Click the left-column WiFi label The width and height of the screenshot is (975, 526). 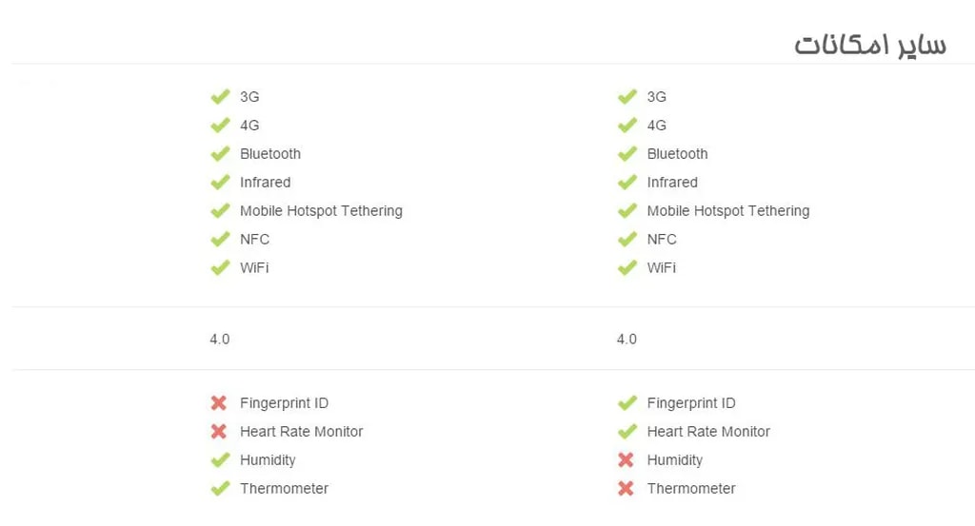click(254, 268)
